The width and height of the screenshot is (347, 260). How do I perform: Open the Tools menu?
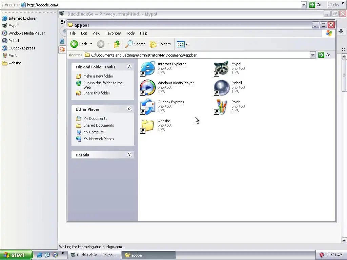click(x=130, y=33)
